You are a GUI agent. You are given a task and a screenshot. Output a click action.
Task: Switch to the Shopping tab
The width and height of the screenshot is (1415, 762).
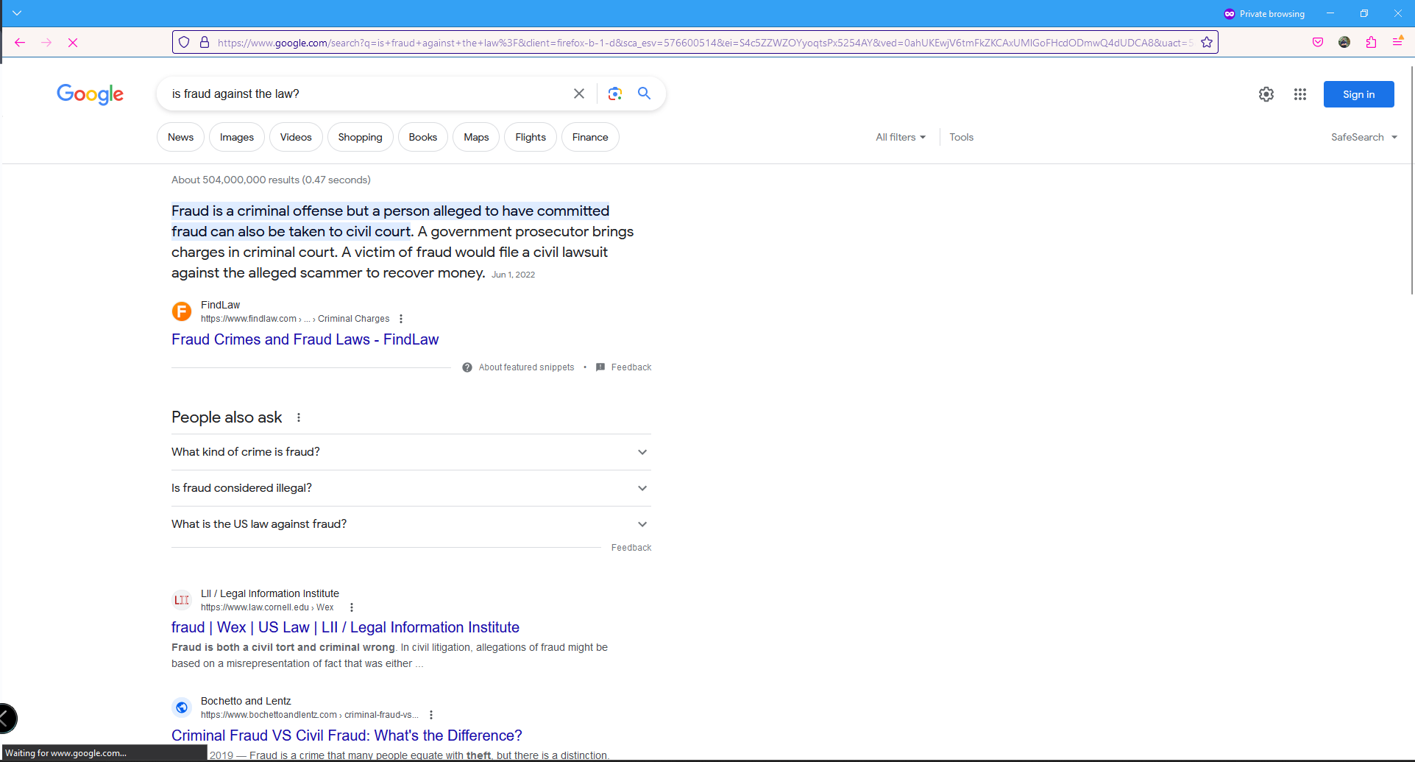[361, 137]
